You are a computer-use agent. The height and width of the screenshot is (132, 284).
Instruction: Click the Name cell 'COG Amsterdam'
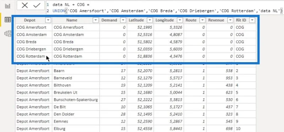76,34
